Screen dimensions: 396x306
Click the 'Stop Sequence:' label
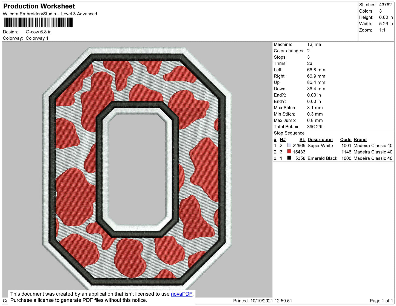pyautogui.click(x=290, y=133)
